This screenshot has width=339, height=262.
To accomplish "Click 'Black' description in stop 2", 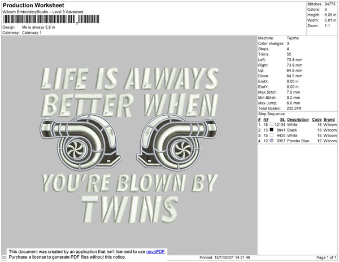I will (292, 130).
